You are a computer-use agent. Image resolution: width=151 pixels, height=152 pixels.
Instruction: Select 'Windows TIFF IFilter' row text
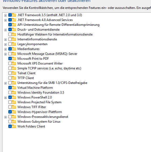click(32, 107)
